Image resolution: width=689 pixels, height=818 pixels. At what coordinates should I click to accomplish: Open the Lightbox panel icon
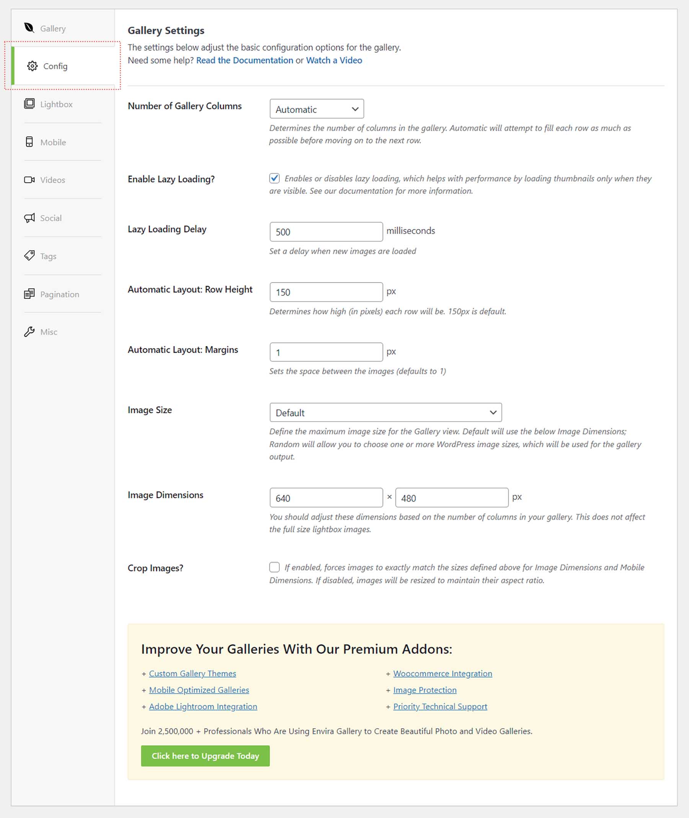point(30,104)
